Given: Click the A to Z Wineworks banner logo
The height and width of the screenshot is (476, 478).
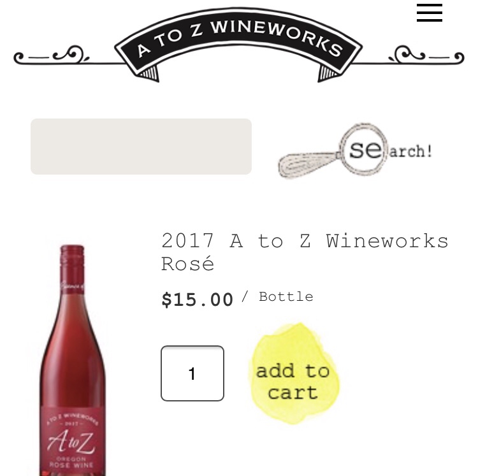Looking at the screenshot, I should [238, 45].
